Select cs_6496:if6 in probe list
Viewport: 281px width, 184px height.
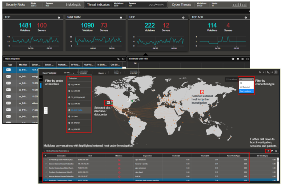coord(79,129)
